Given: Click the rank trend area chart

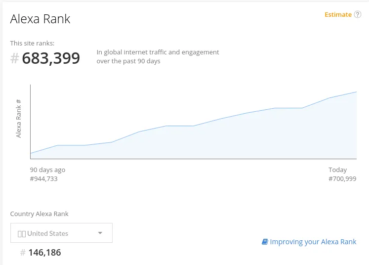Looking at the screenshot, I should tap(194, 122).
